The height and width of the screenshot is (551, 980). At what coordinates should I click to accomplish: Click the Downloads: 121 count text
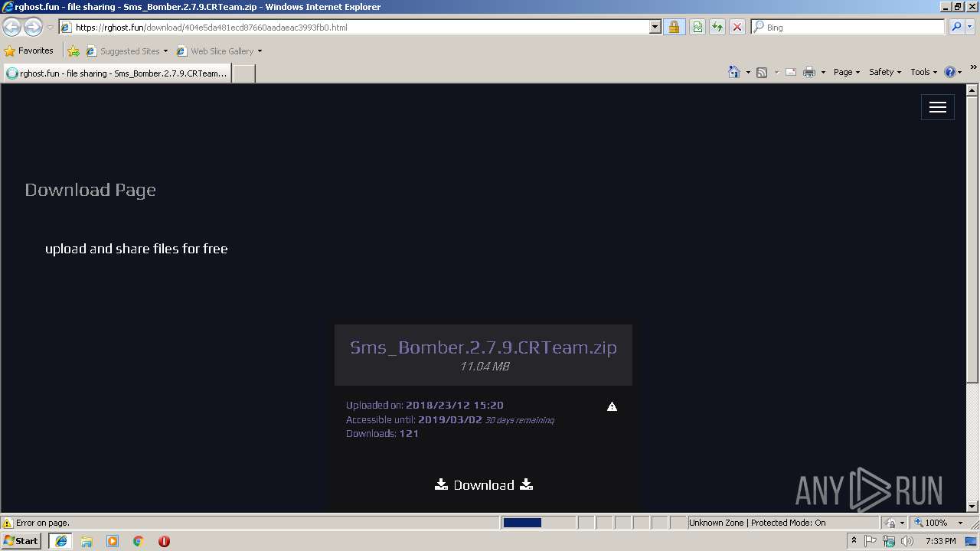(x=382, y=434)
